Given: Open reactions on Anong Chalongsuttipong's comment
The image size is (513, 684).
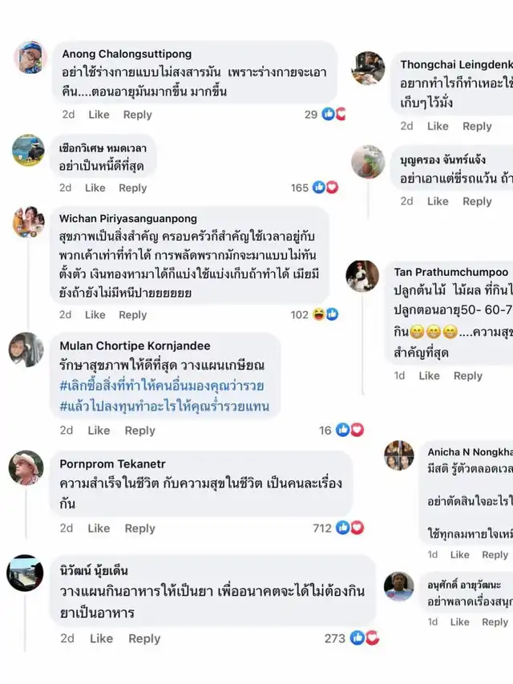Looking at the screenshot, I should tap(333, 115).
